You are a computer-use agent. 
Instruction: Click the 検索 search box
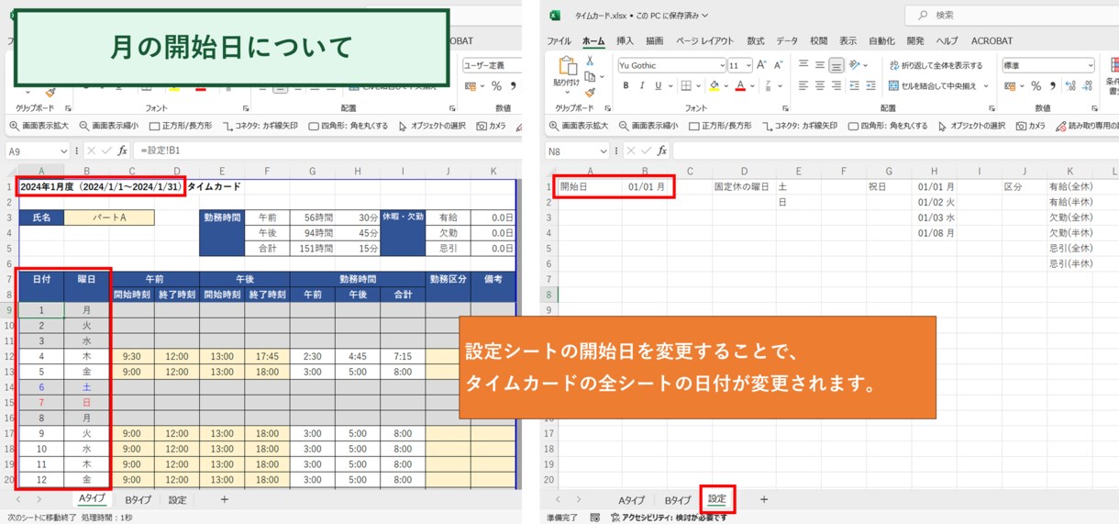tap(1012, 15)
